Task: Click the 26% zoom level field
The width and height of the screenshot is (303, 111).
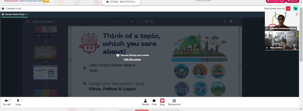Action: tap(132, 21)
